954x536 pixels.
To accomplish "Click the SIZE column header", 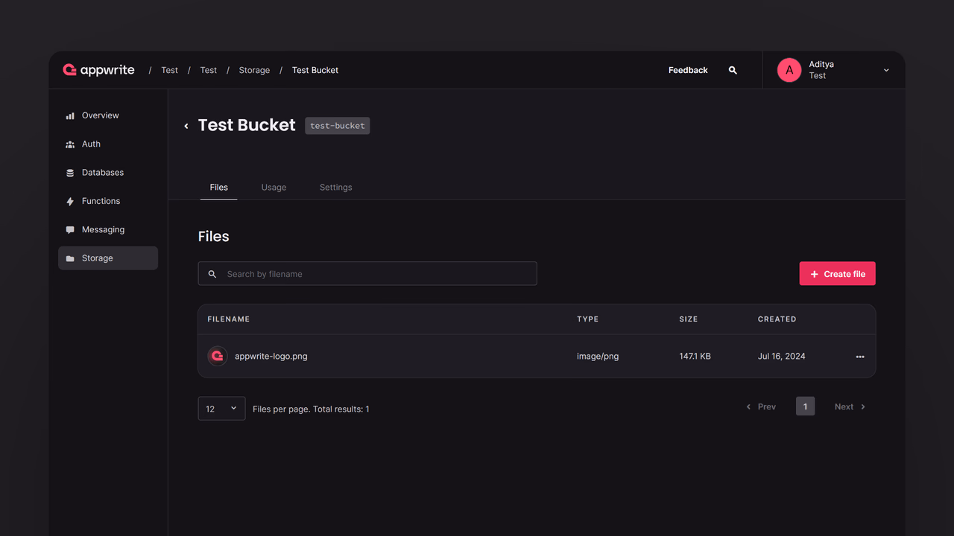I will (x=689, y=319).
